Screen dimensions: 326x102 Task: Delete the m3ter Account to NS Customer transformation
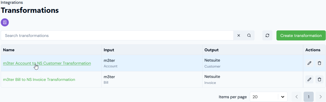tap(319, 63)
